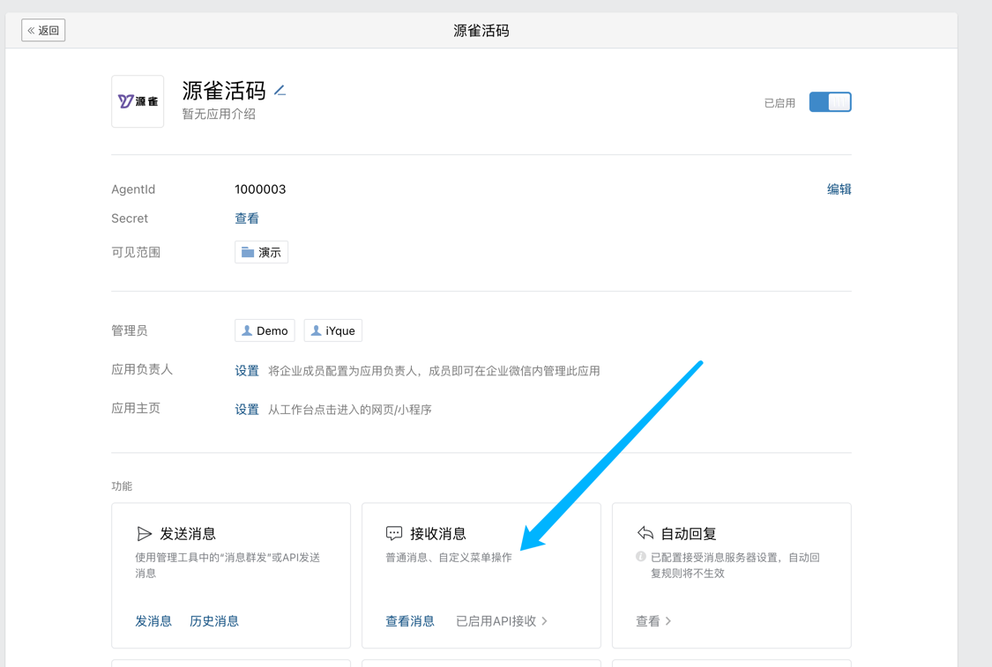This screenshot has height=667, width=992.
Task: Open 历史消息 link
Action: click(x=214, y=621)
